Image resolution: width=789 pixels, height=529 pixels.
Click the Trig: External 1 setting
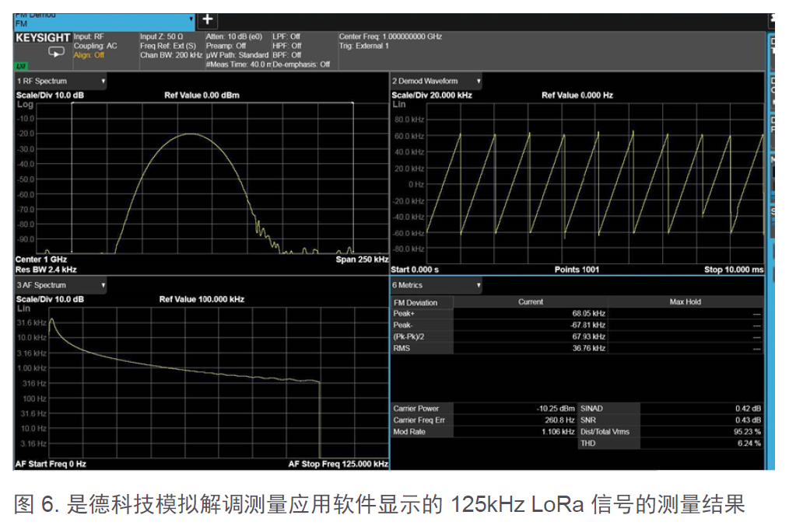click(363, 46)
